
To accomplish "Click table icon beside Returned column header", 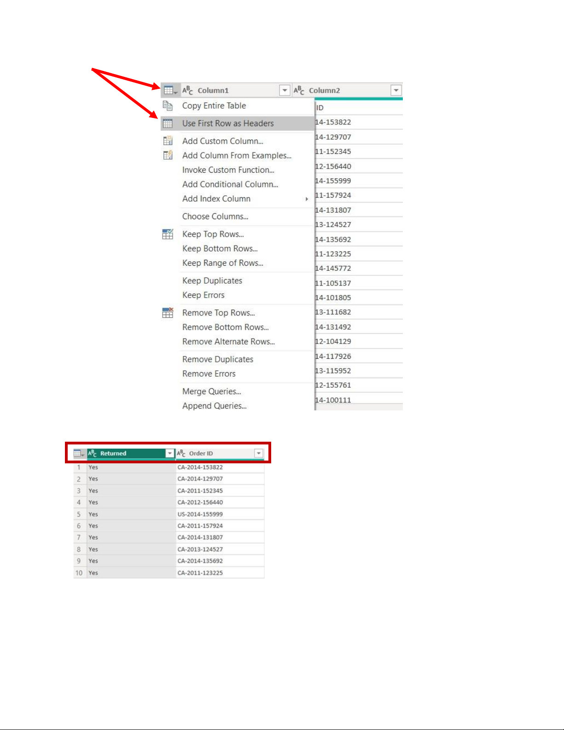I will pos(79,454).
